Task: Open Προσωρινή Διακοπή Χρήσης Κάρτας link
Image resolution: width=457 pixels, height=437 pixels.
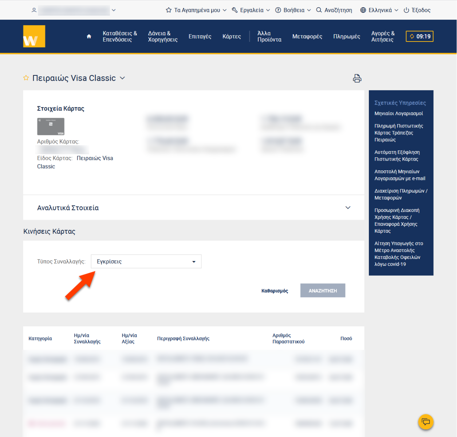Action: click(x=397, y=221)
